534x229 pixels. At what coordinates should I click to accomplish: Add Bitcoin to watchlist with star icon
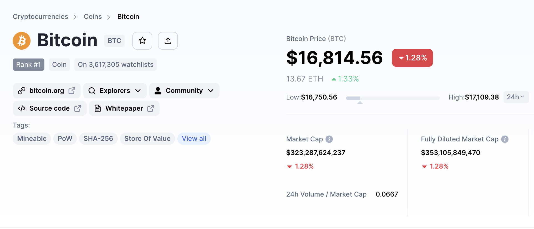(142, 41)
